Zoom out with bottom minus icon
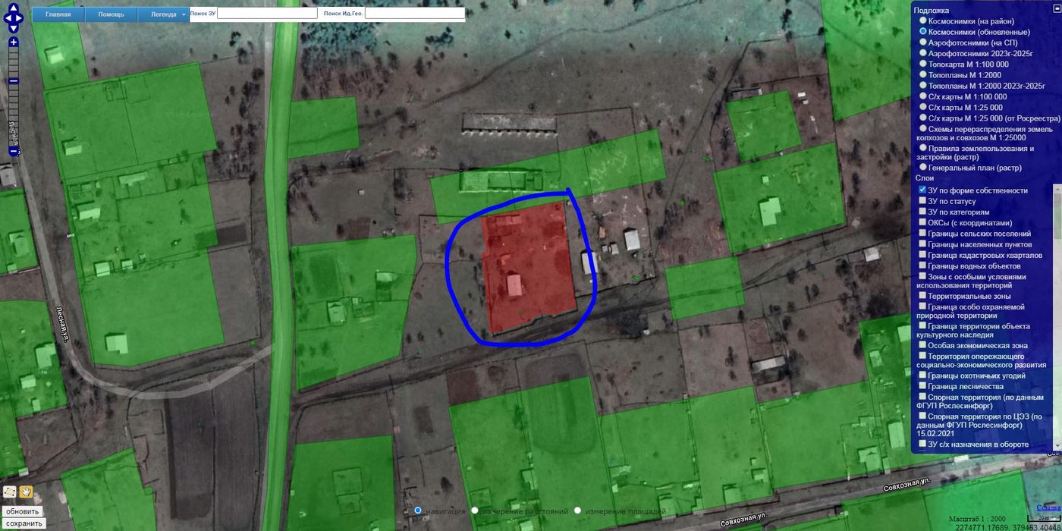Screen dimensions: 1062x531 pyautogui.click(x=14, y=151)
